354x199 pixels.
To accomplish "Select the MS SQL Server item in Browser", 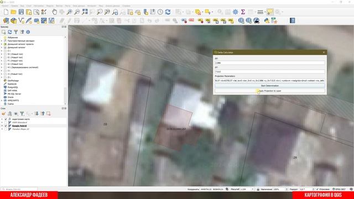I will click(x=14, y=94).
